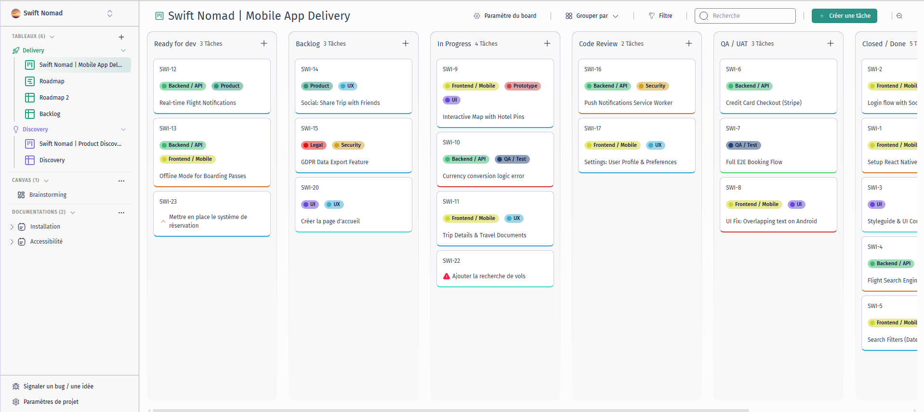Click the Accessibilité document icon
Image resolution: width=924 pixels, height=412 pixels.
pos(22,242)
